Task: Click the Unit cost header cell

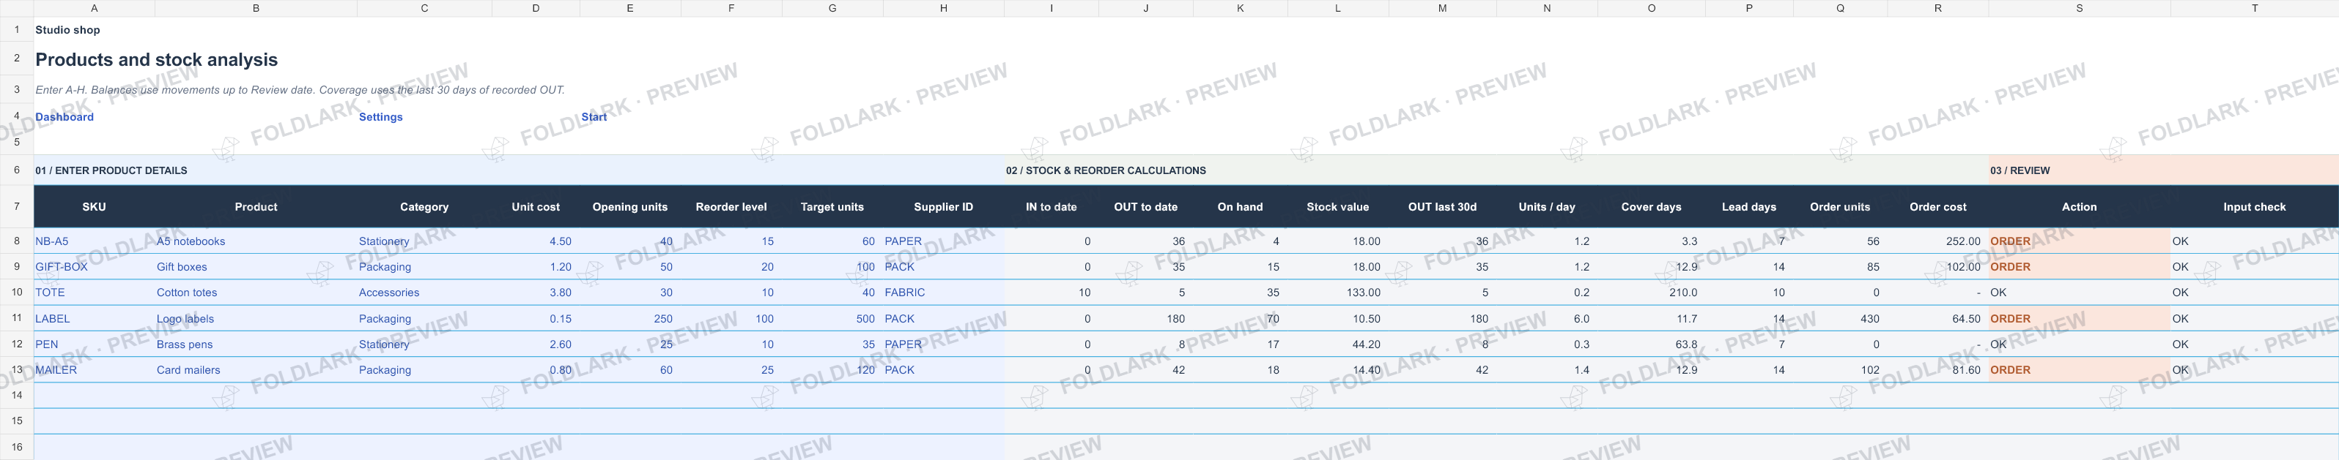Action: 536,206
